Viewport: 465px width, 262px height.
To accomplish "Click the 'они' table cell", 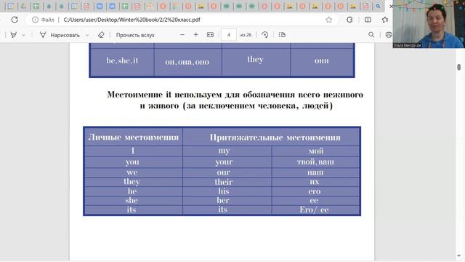I will click(322, 61).
